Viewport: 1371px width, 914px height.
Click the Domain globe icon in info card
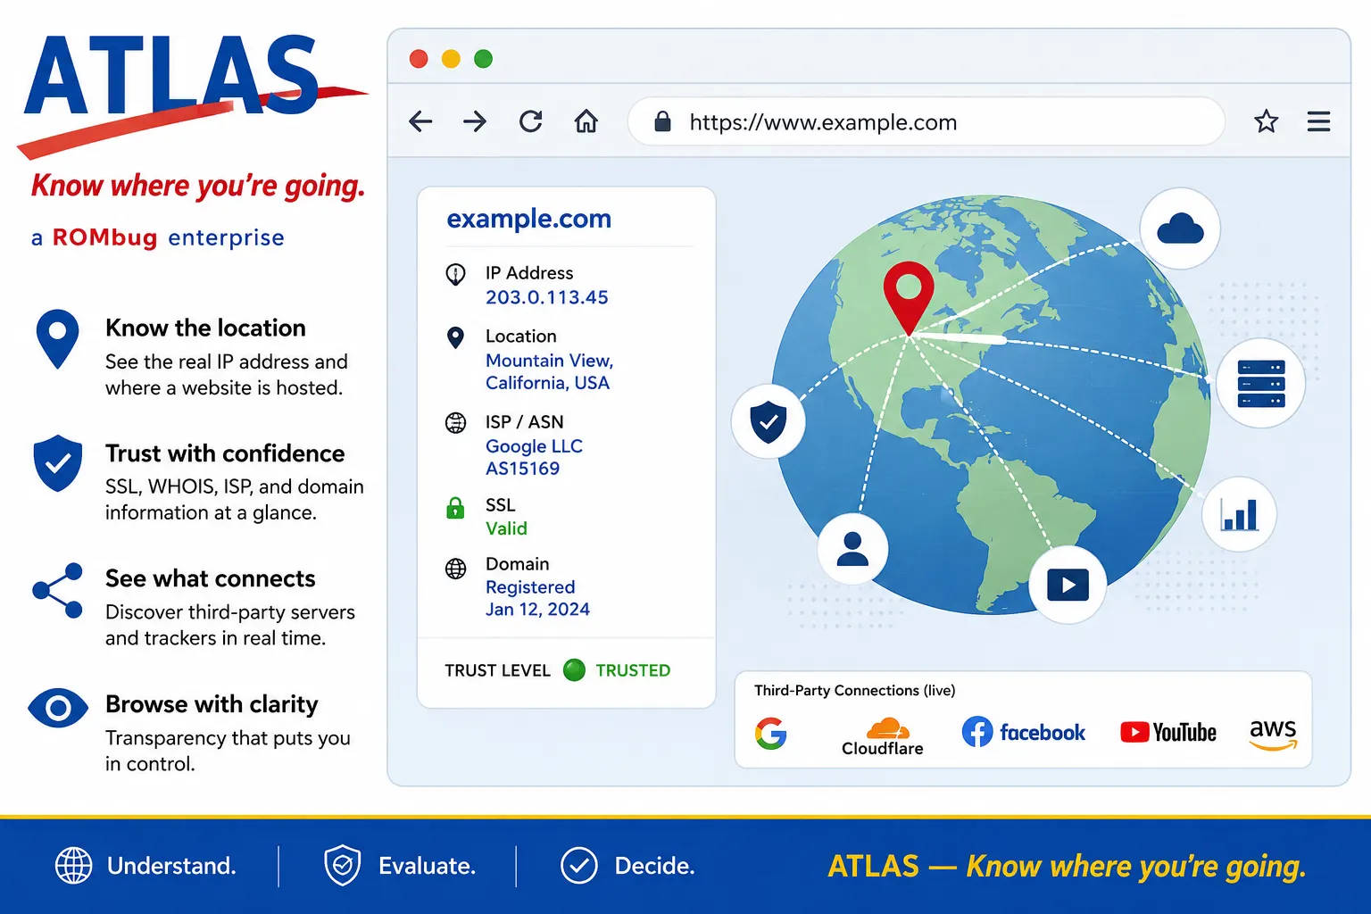pyautogui.click(x=455, y=569)
